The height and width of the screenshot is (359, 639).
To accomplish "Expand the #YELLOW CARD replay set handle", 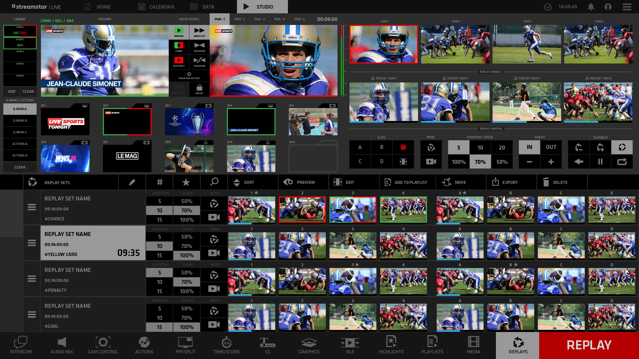I will tap(32, 243).
